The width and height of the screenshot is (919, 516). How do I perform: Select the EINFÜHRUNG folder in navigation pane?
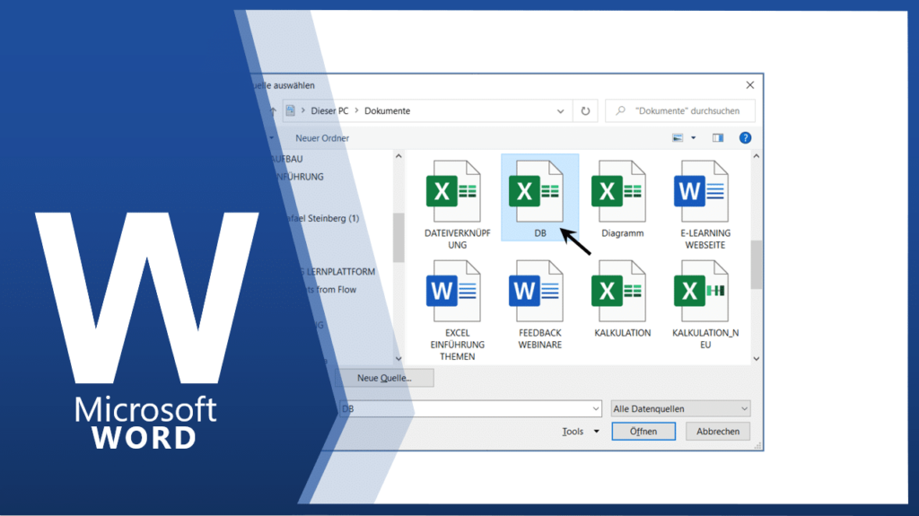coord(299,177)
